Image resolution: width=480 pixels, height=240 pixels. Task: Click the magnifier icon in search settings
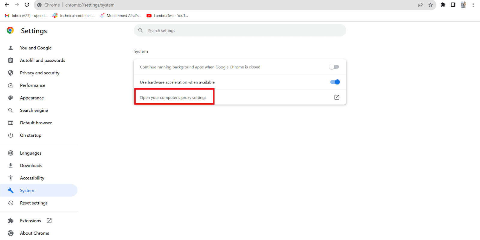140,30
